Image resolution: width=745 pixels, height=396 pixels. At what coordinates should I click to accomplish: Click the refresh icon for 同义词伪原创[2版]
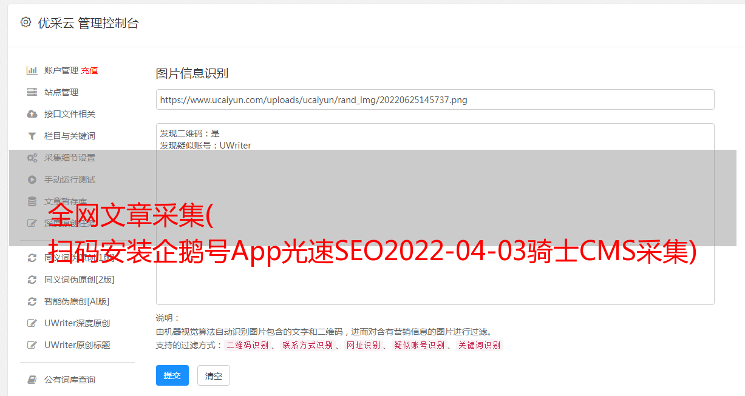pos(32,280)
